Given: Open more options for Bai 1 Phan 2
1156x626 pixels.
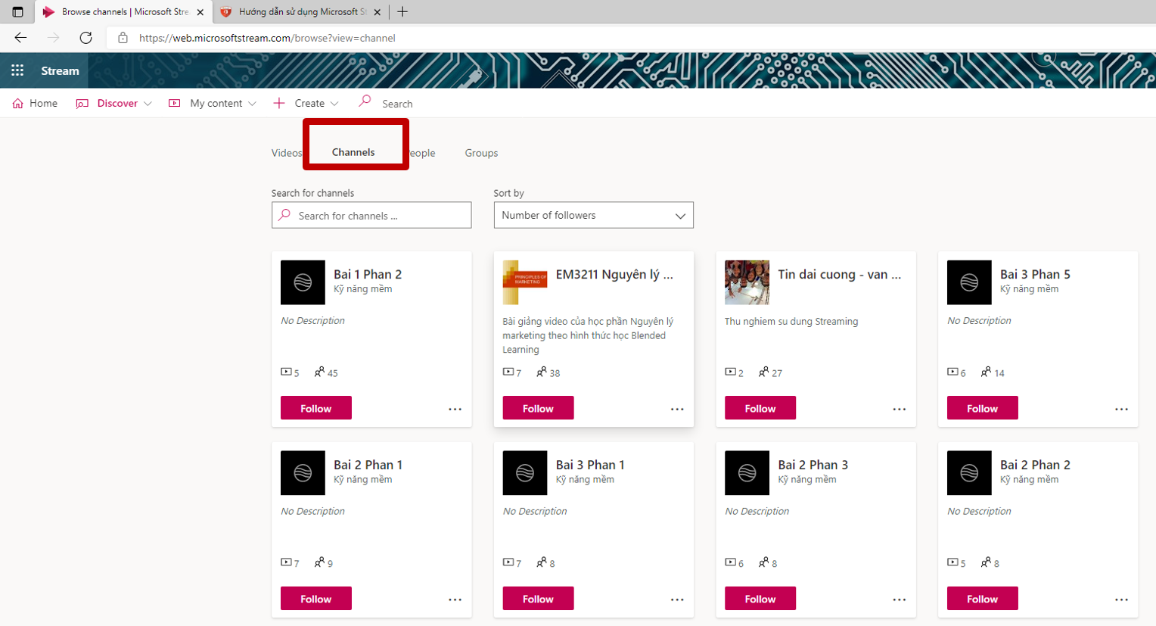Looking at the screenshot, I should (x=455, y=409).
